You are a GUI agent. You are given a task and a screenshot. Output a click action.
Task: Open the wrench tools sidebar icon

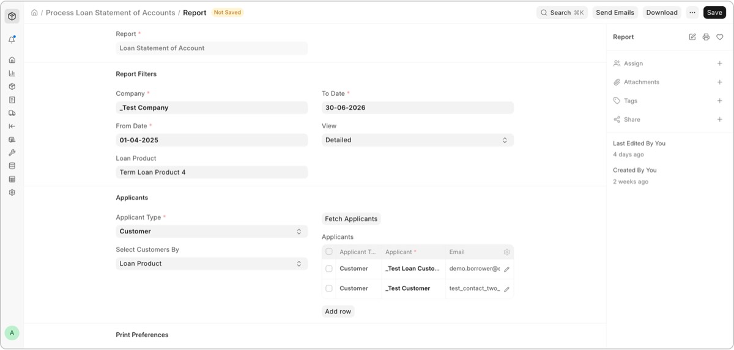12,153
